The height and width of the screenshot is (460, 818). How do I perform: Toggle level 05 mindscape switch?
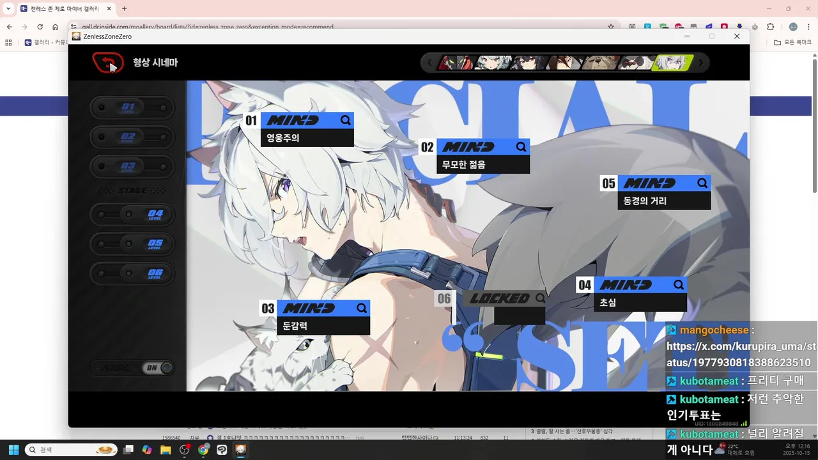132,244
